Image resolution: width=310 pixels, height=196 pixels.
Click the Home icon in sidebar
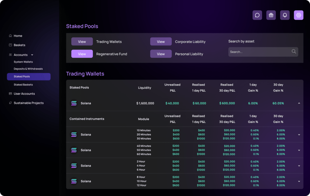click(x=10, y=36)
